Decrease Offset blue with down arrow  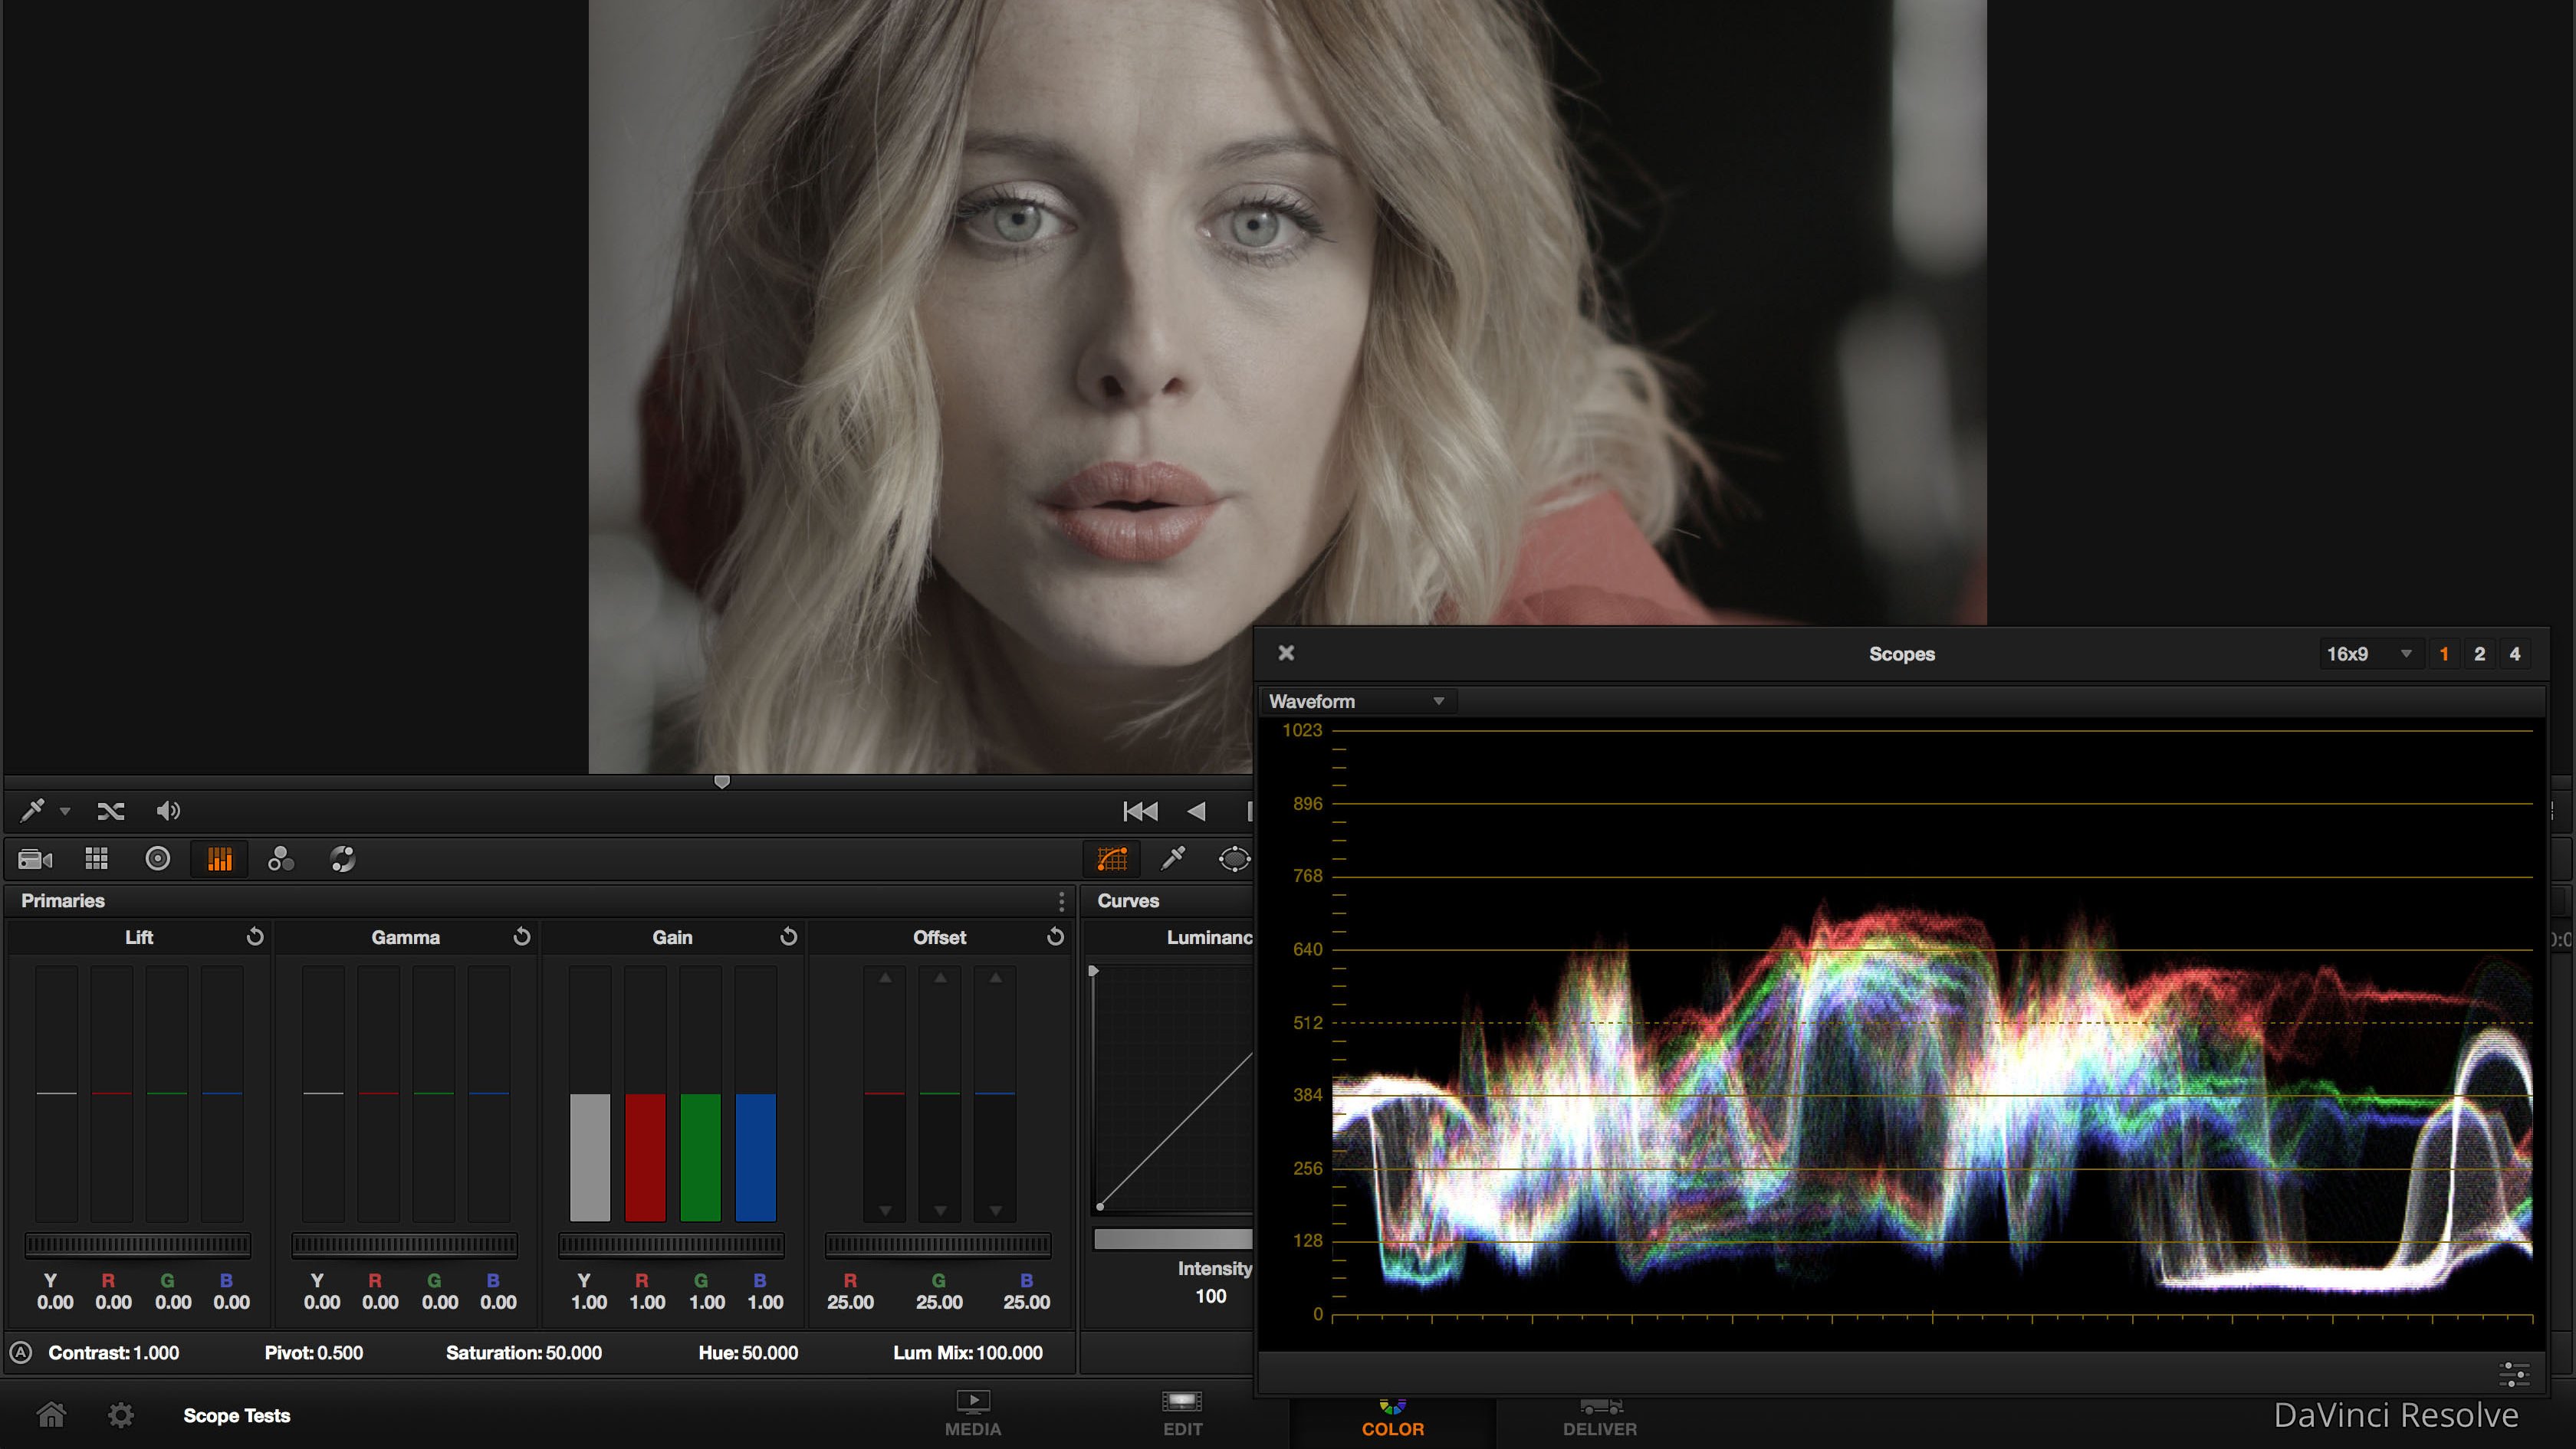996,1210
